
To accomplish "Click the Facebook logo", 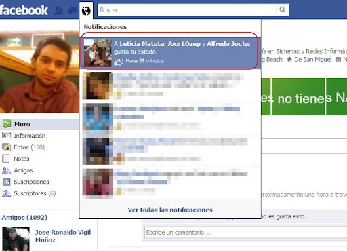I will (x=24, y=10).
